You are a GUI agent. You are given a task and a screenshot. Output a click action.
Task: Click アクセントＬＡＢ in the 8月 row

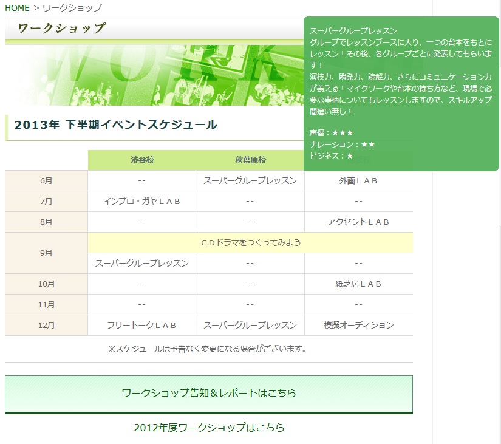coord(358,222)
